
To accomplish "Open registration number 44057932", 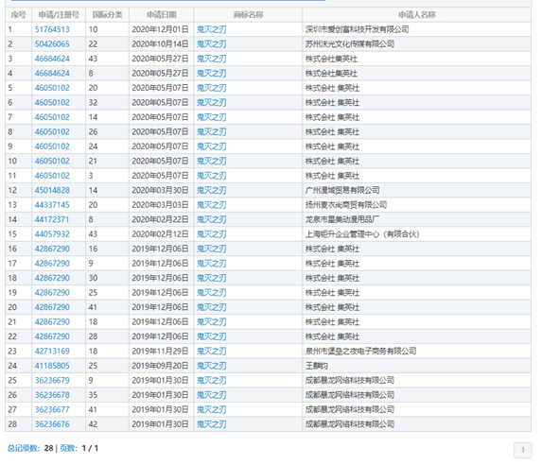I will pos(52,234).
